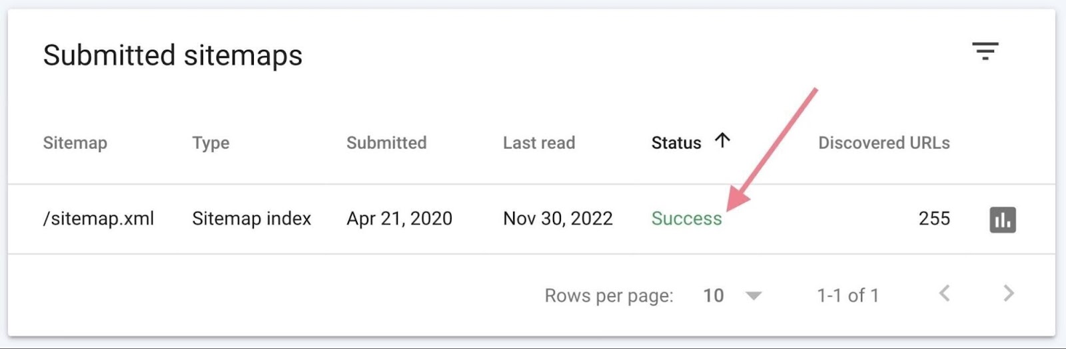Sort by the Type column header
This screenshot has width=1066, height=349.
tap(211, 143)
